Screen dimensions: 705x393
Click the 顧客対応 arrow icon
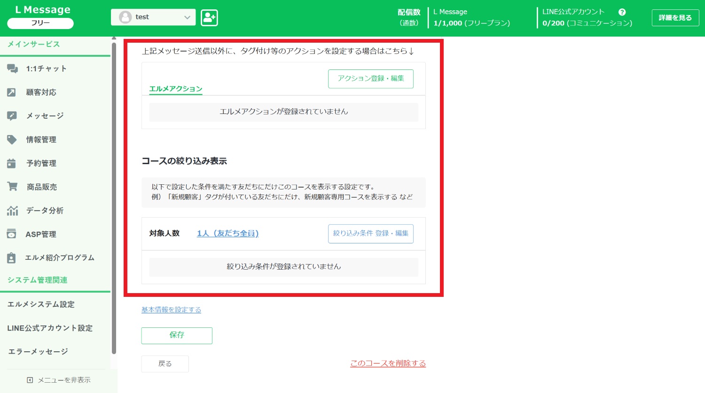click(11, 92)
